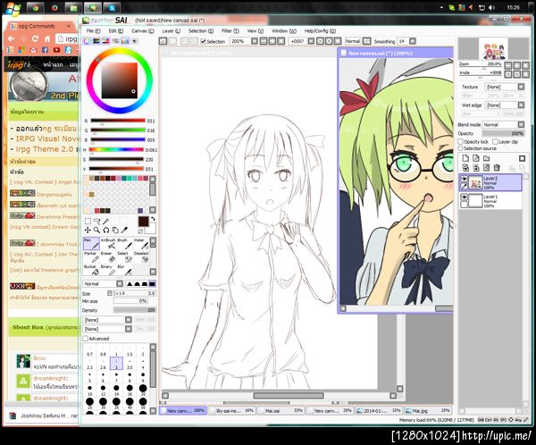This screenshot has width=536, height=445.
Task: Click the clear layer icon
Action: click(487, 168)
